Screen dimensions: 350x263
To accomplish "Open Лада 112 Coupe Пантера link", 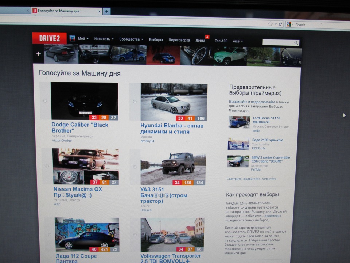I will tap(76, 258).
